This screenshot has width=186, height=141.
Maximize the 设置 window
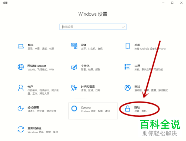[x=172, y=3]
